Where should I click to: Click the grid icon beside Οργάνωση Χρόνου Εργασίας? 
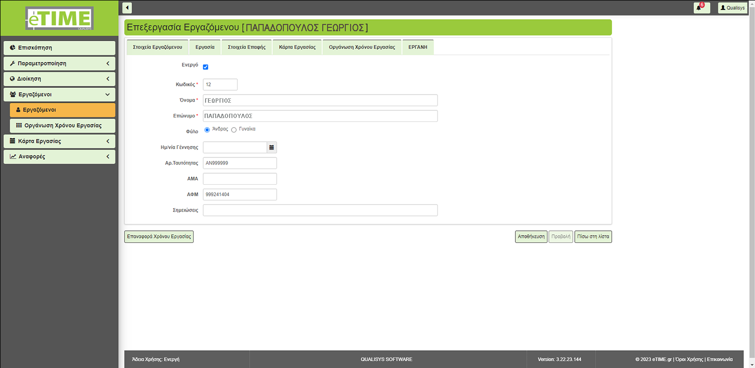point(19,125)
